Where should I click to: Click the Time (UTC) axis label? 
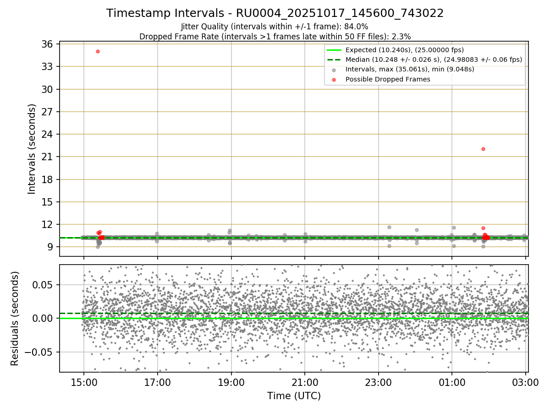[x=294, y=396]
